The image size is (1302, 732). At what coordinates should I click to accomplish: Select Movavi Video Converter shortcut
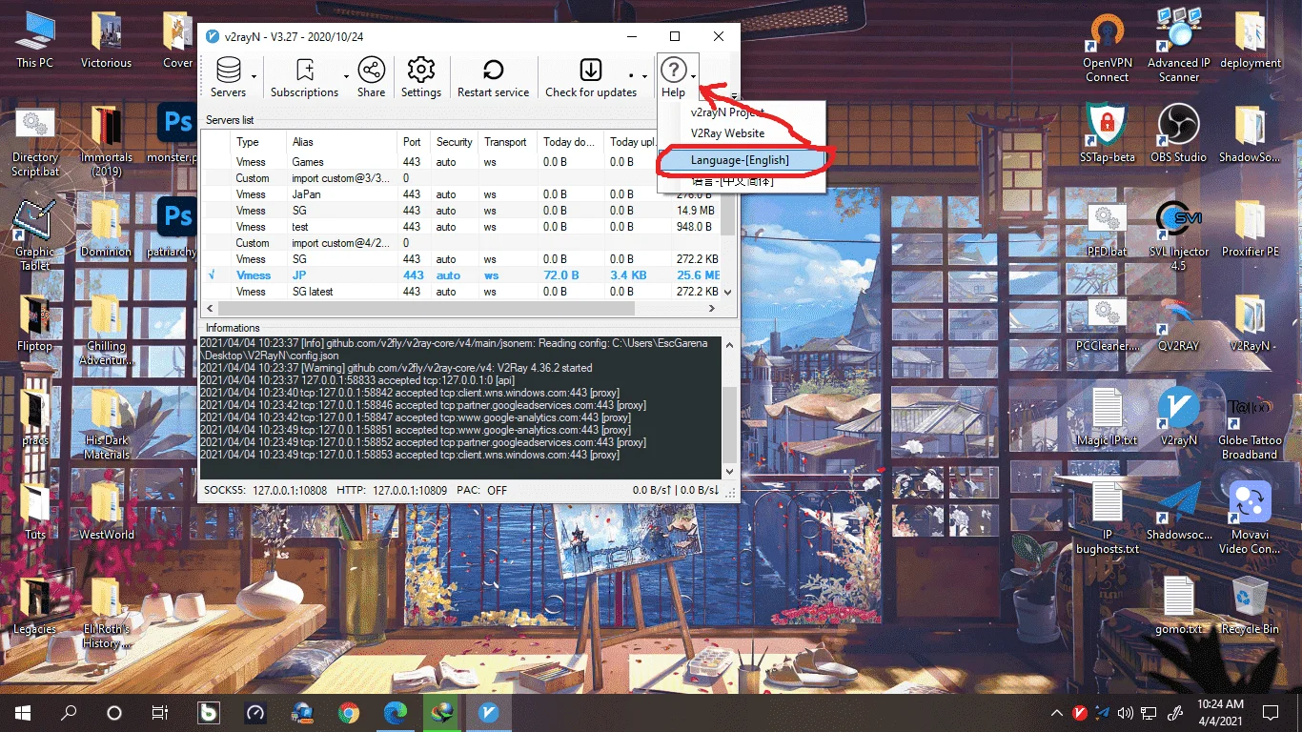click(x=1251, y=518)
